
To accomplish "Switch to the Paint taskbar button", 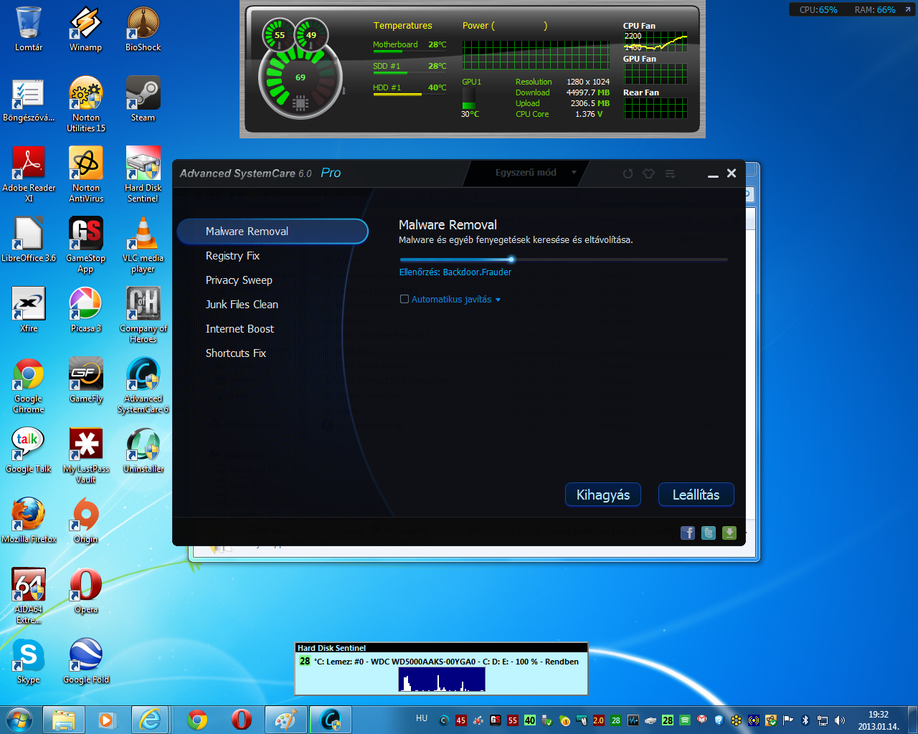I will coord(286,720).
